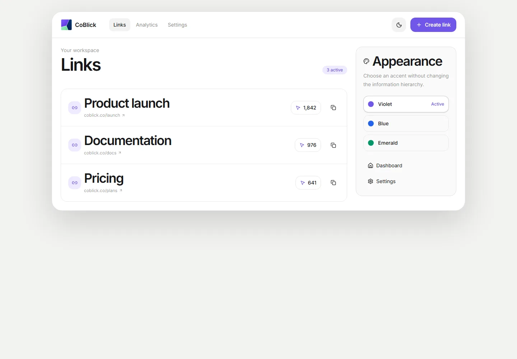Click the Documentation title
Screen dimensions: 517x359
[x=128, y=141]
